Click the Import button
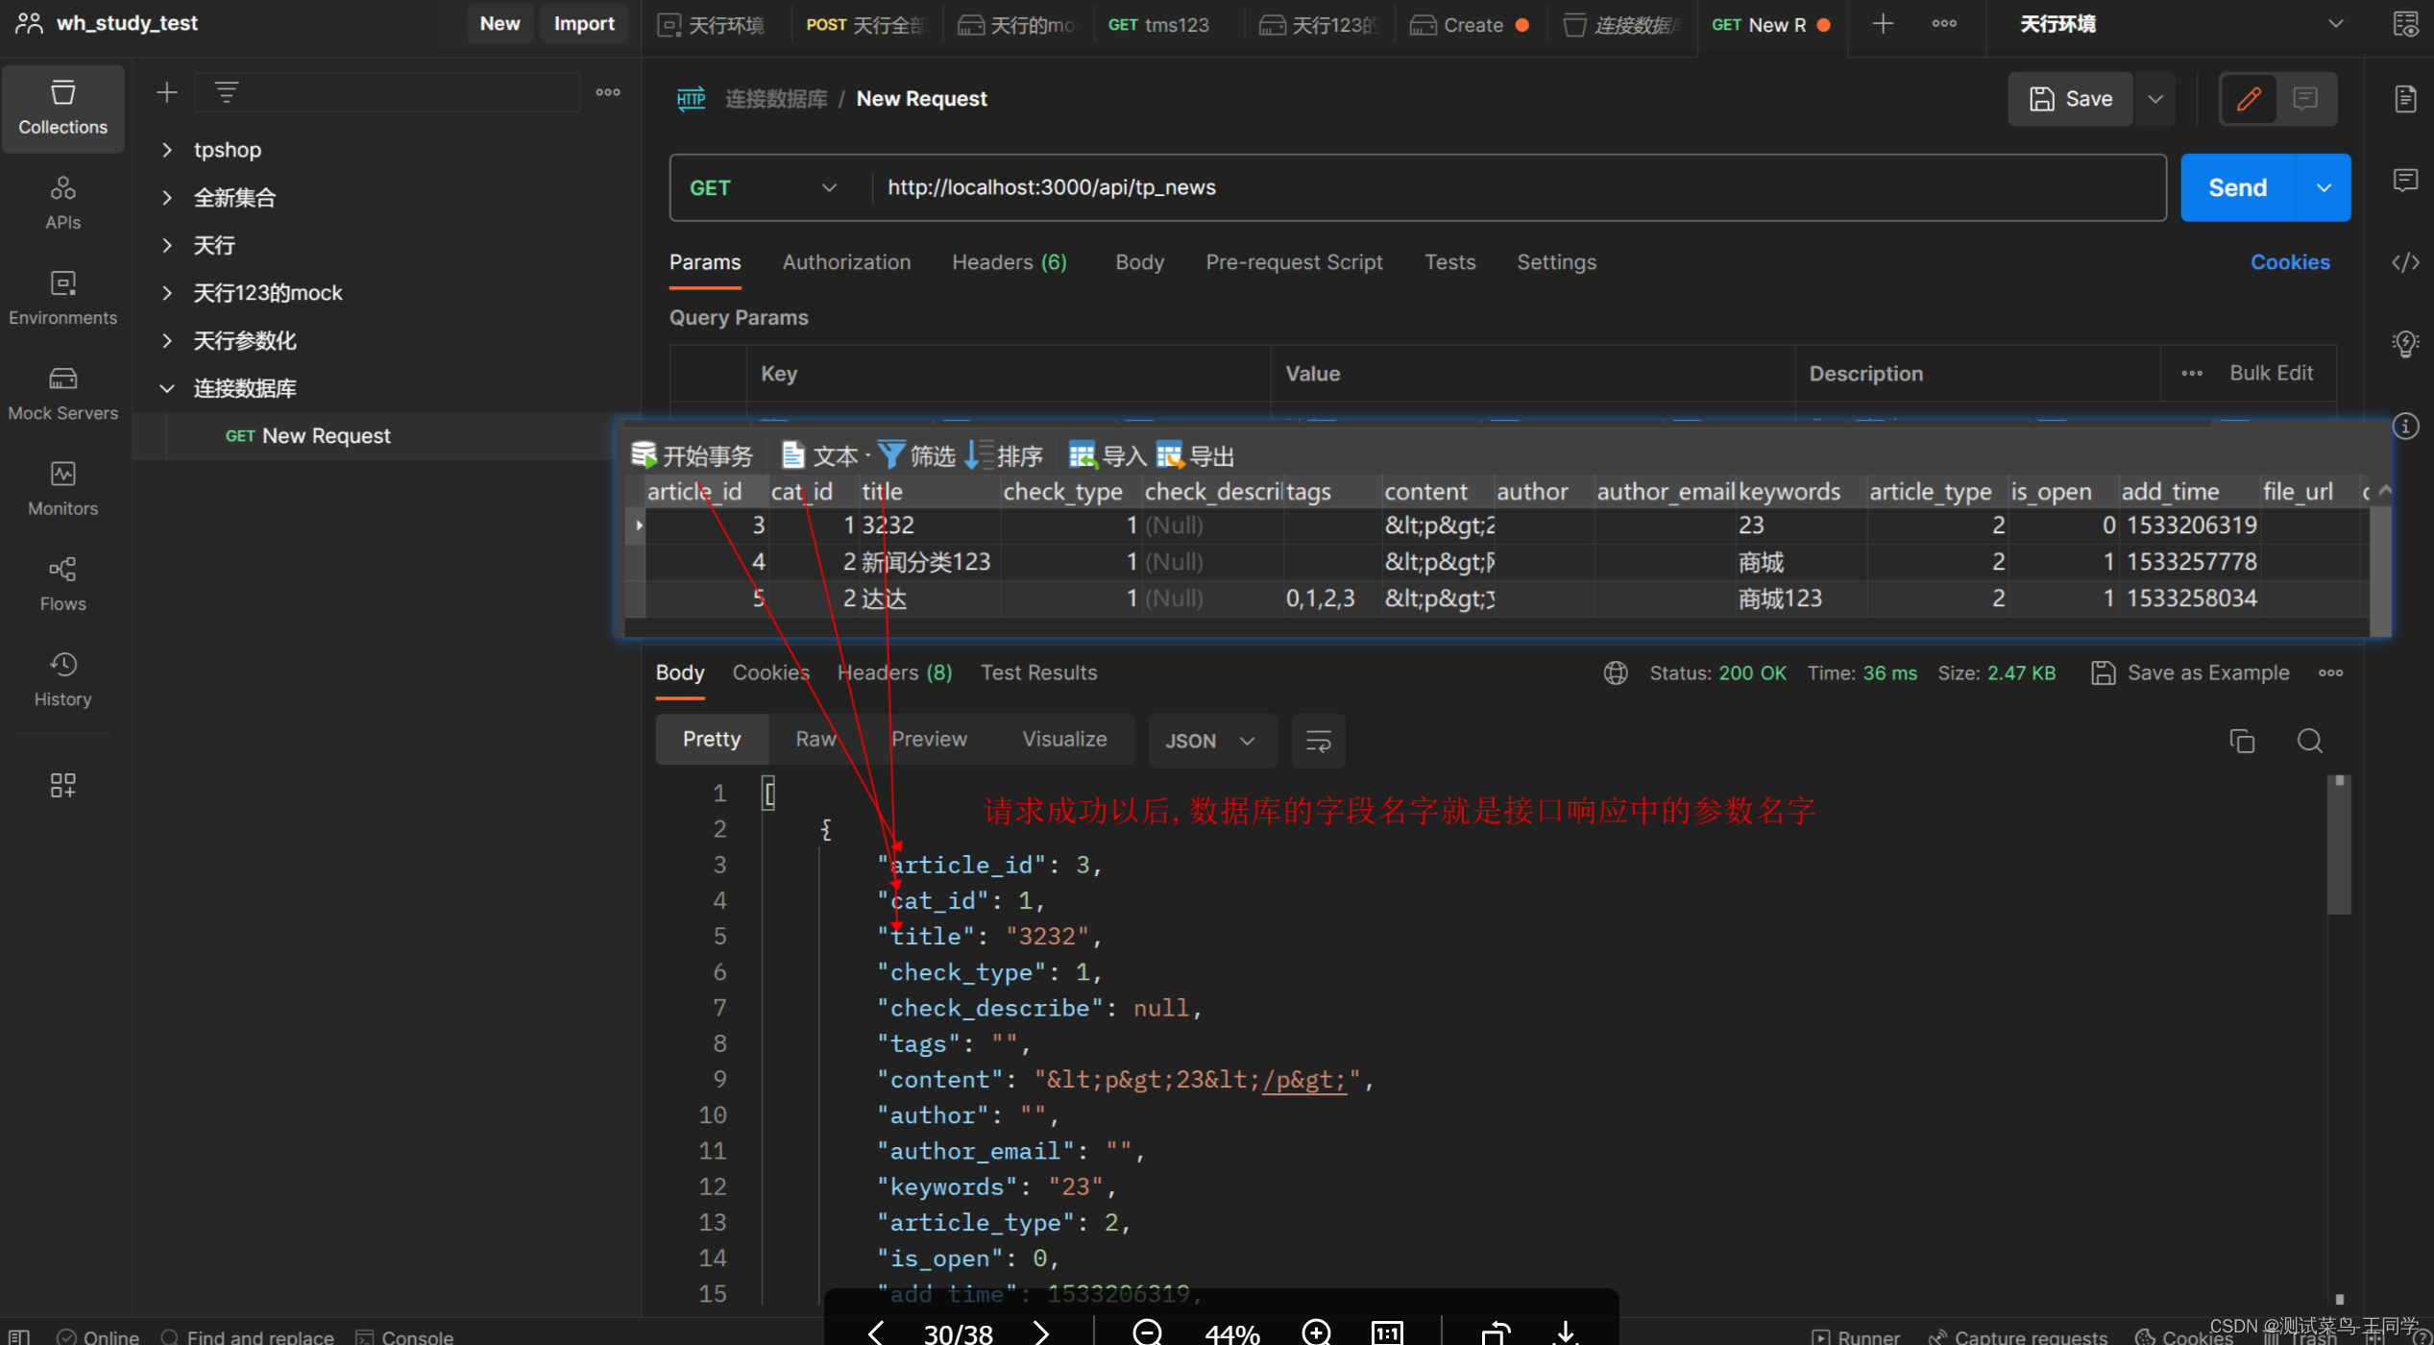Screen dimensions: 2434x1345 [584, 24]
